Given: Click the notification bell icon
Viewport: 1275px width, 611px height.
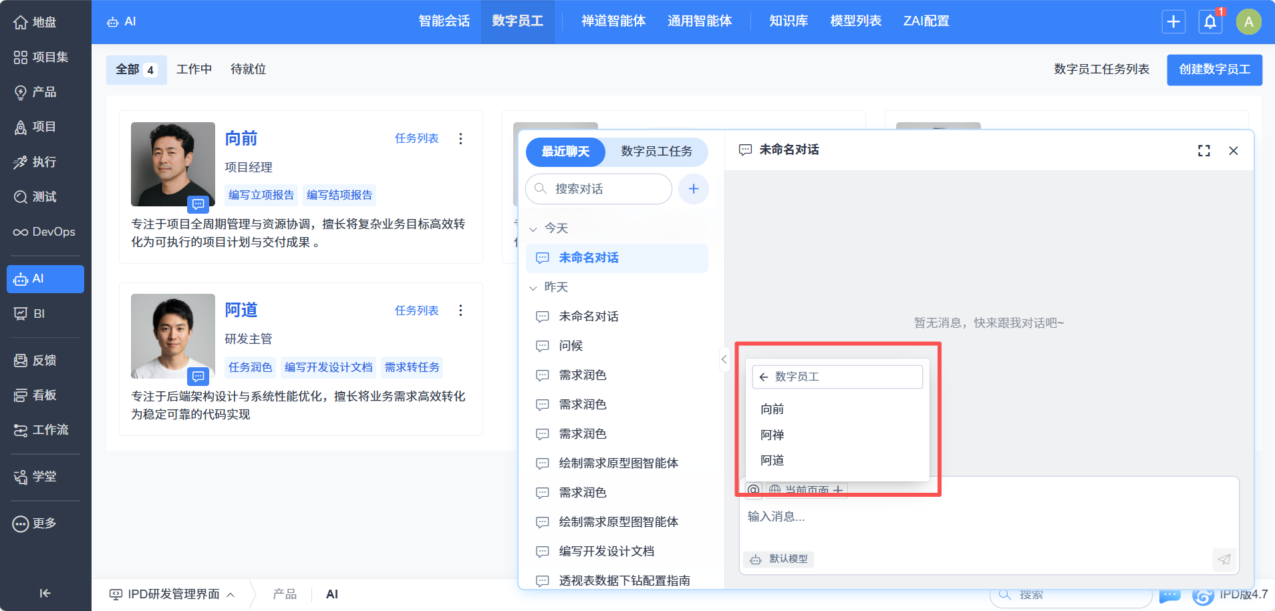Looking at the screenshot, I should click(x=1210, y=22).
